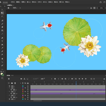
Task: Open the 编辑(E) menu
Action: pyautogui.click(x=18, y=2)
